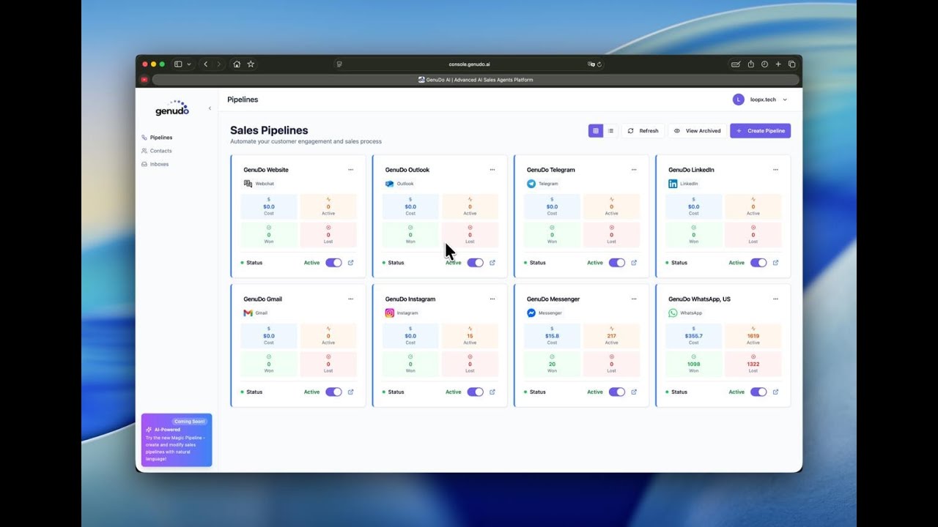
Task: Click browser home icon
Action: point(237,64)
